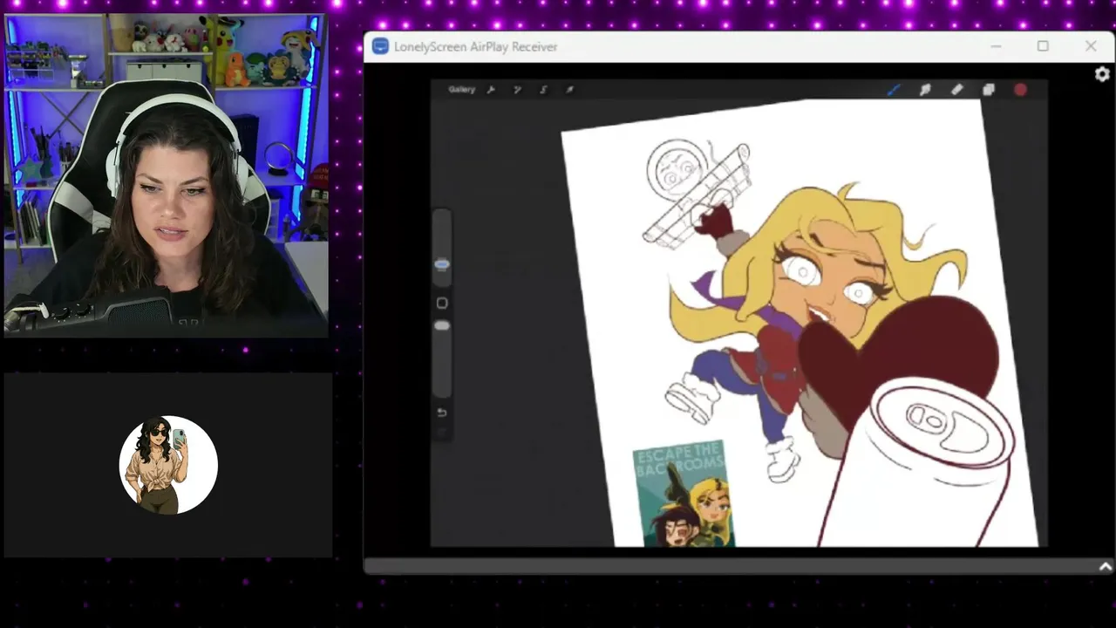
Task: Select the Brush tool
Action: click(894, 89)
